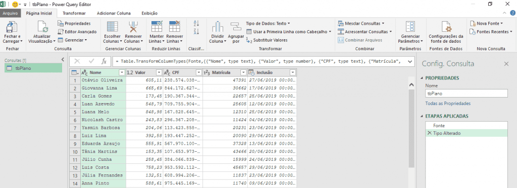Click the Fechar e Carregar icon

(x=12, y=27)
